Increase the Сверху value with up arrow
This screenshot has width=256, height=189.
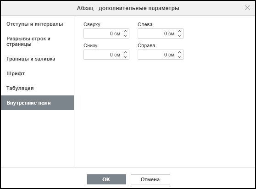[x=125, y=31]
